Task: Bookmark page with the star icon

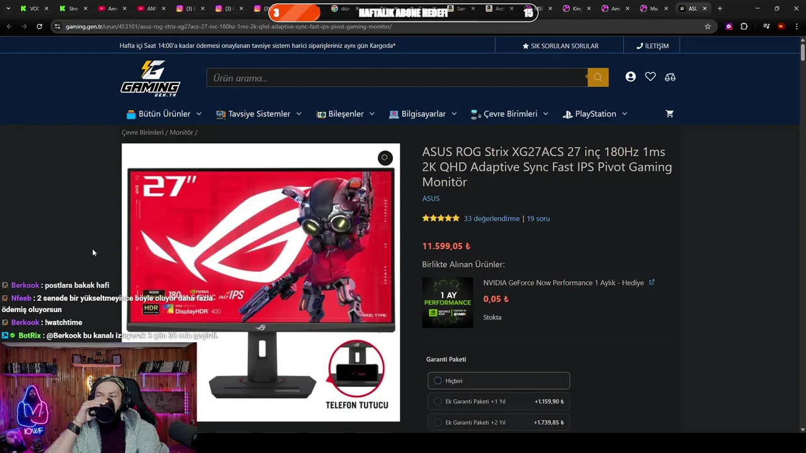Action: click(x=708, y=26)
